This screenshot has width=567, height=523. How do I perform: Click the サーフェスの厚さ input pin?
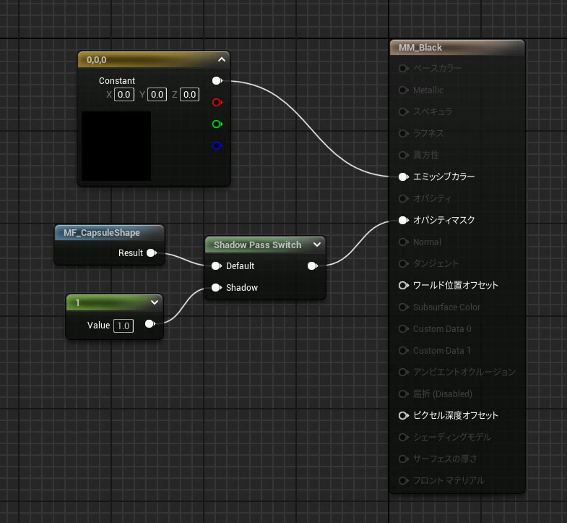pyautogui.click(x=403, y=459)
